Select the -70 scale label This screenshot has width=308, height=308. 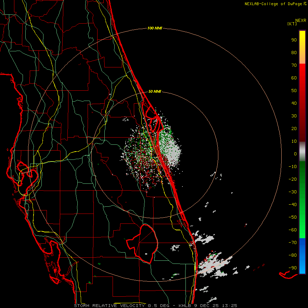[x=293, y=242]
